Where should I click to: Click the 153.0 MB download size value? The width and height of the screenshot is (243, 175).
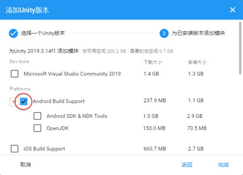click(154, 128)
